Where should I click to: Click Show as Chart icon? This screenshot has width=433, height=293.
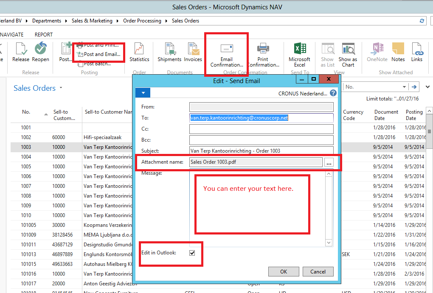(x=348, y=55)
